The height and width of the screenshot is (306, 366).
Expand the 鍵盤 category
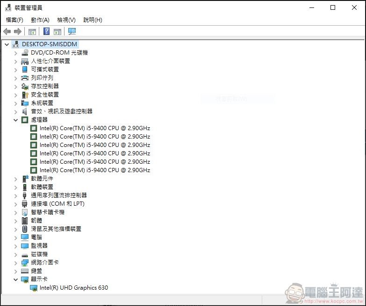point(15,271)
